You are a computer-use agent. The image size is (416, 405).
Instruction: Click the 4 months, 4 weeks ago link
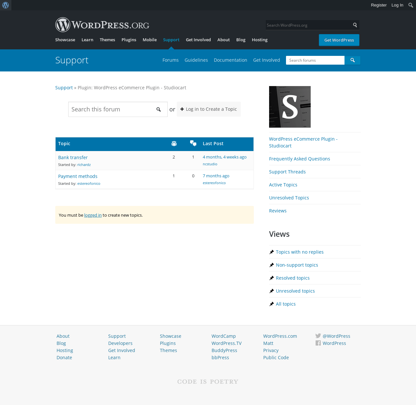[225, 157]
